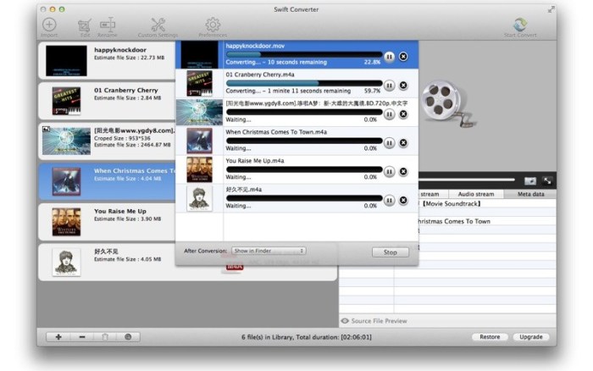Switch to the Meta data tab

529,194
